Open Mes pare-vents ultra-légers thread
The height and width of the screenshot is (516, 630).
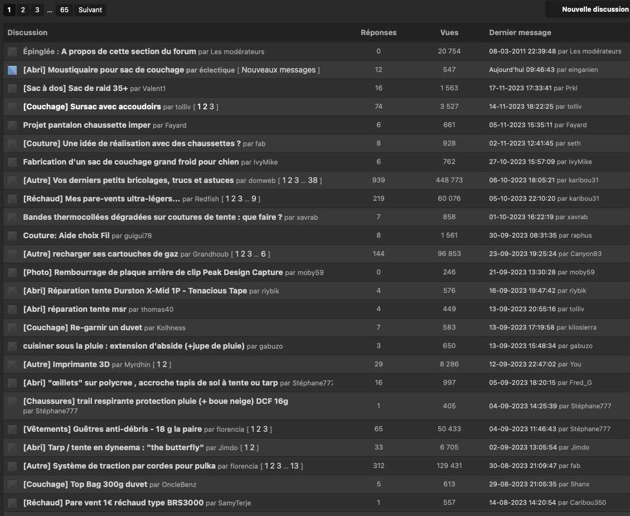click(x=101, y=199)
